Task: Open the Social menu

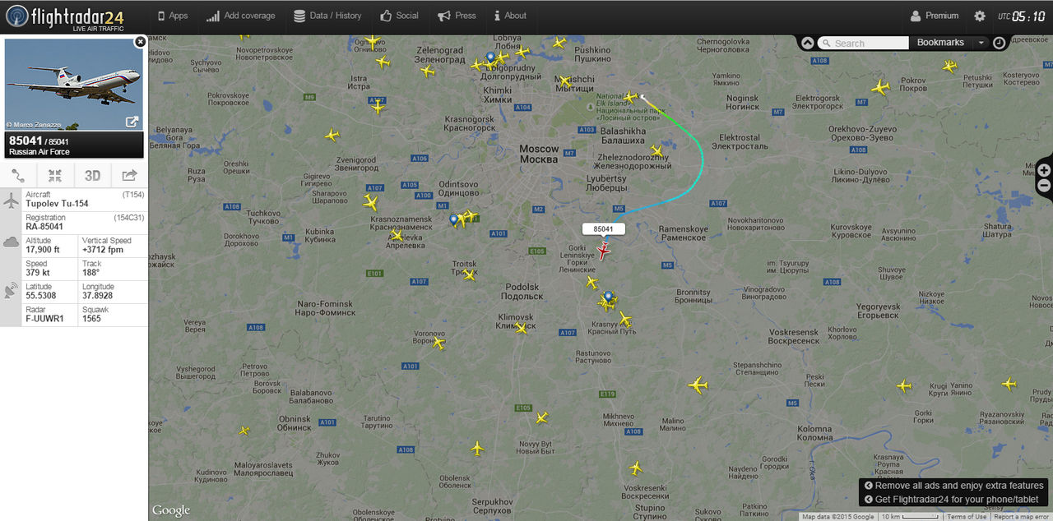Action: coord(399,16)
